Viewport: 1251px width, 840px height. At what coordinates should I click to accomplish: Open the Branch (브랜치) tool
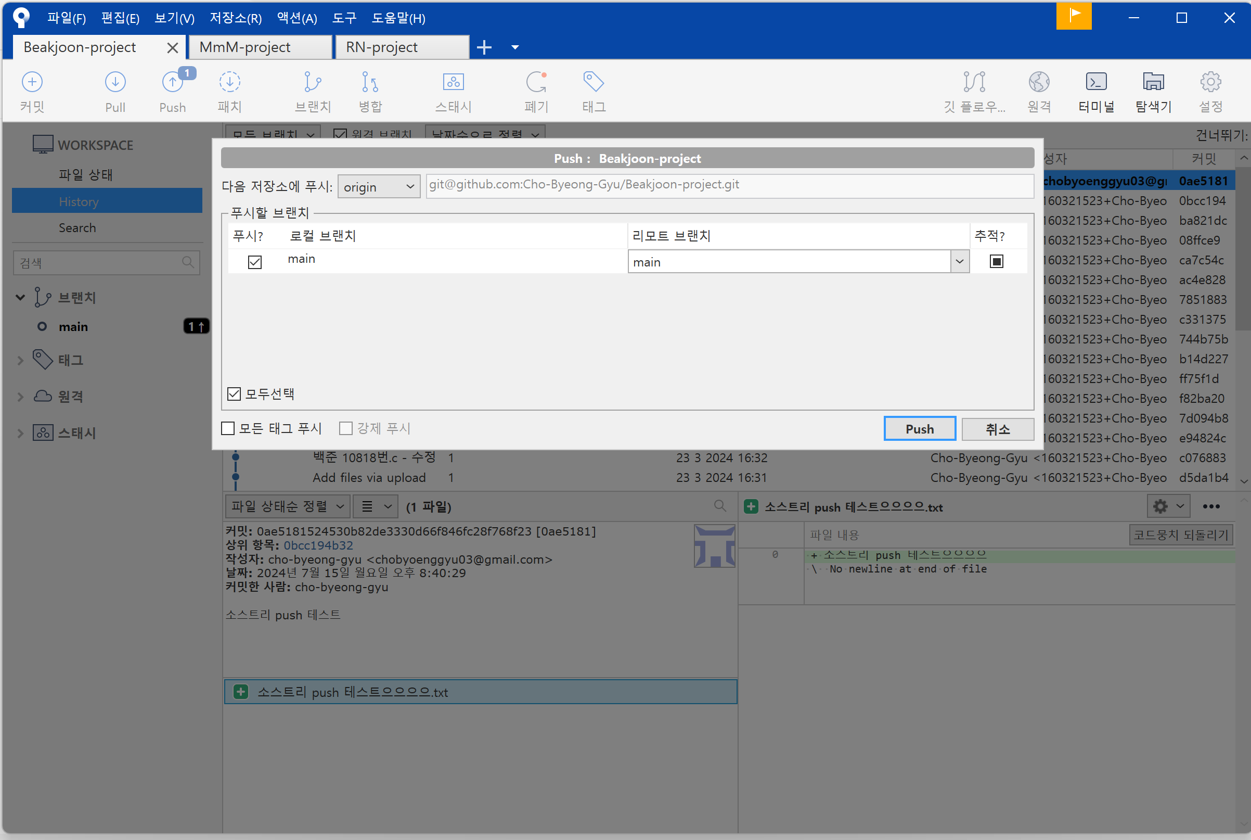pos(313,91)
